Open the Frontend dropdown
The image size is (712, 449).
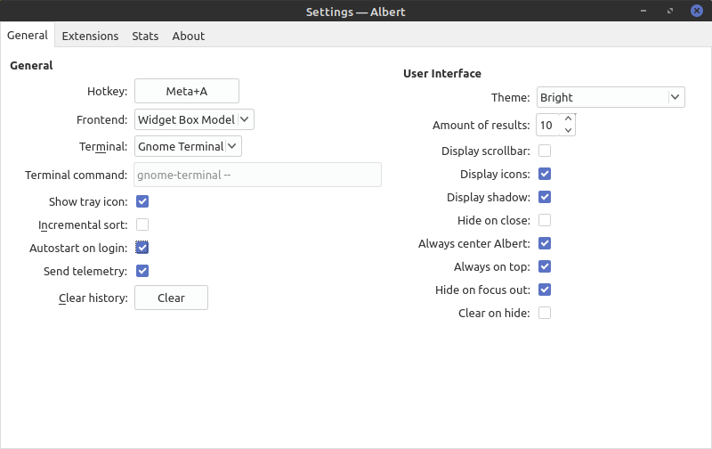coord(194,119)
